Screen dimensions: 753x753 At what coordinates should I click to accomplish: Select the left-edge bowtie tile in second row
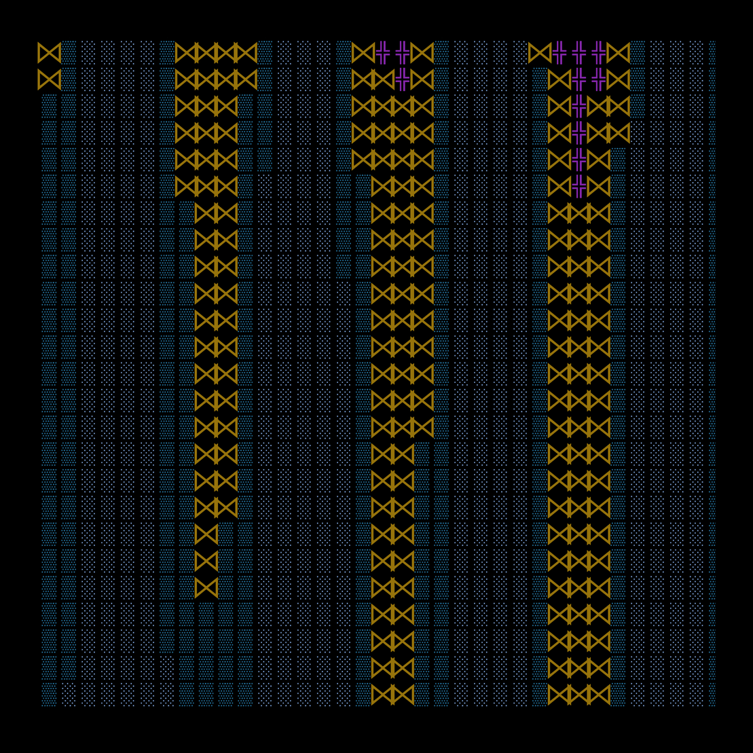[x=49, y=79]
